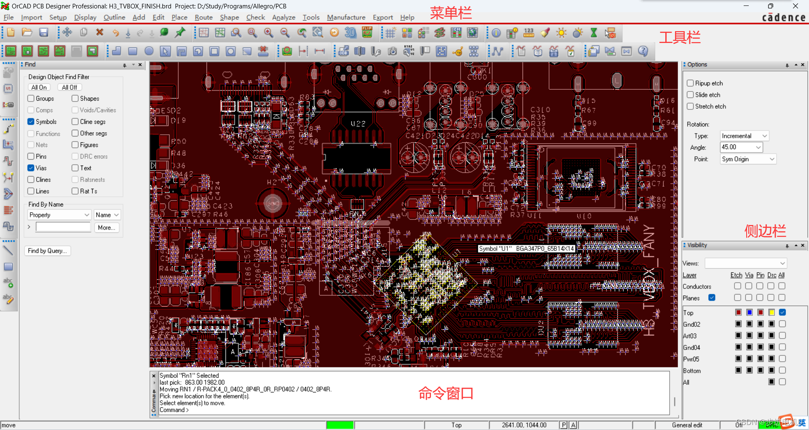Click the P button in status bar
Screen dimensions: 809x430
coord(564,425)
